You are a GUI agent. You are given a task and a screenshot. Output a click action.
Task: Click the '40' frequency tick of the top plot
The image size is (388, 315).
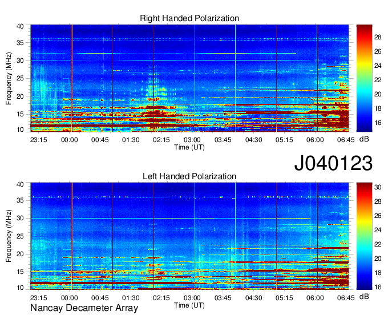pyautogui.click(x=20, y=26)
